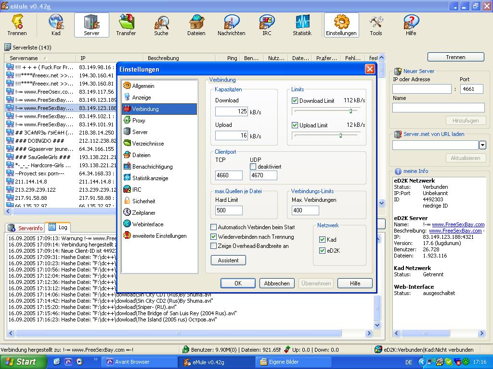Toggle the Download Limit checkbox
The width and height of the screenshot is (493, 369).
click(x=295, y=101)
